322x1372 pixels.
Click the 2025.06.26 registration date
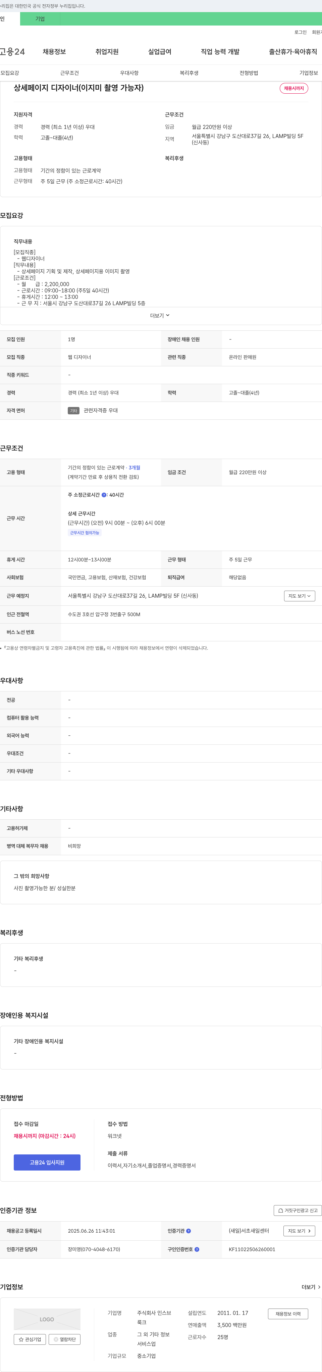coord(92,1231)
